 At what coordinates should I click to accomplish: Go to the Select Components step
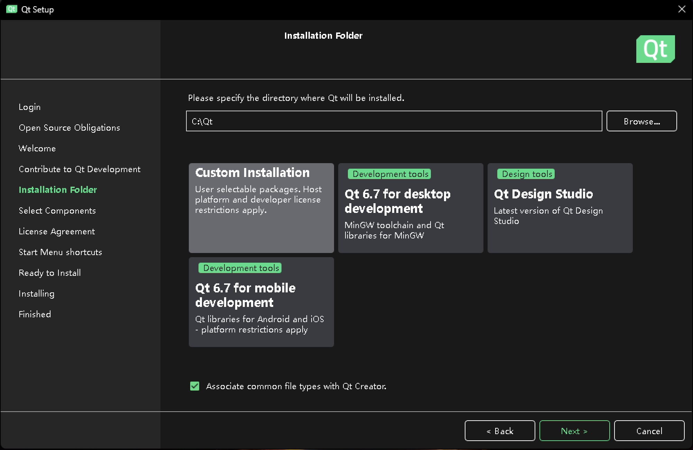click(x=57, y=210)
